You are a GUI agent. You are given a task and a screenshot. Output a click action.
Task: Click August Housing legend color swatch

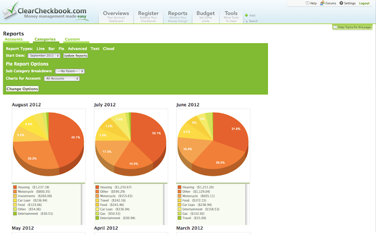pyautogui.click(x=15, y=187)
